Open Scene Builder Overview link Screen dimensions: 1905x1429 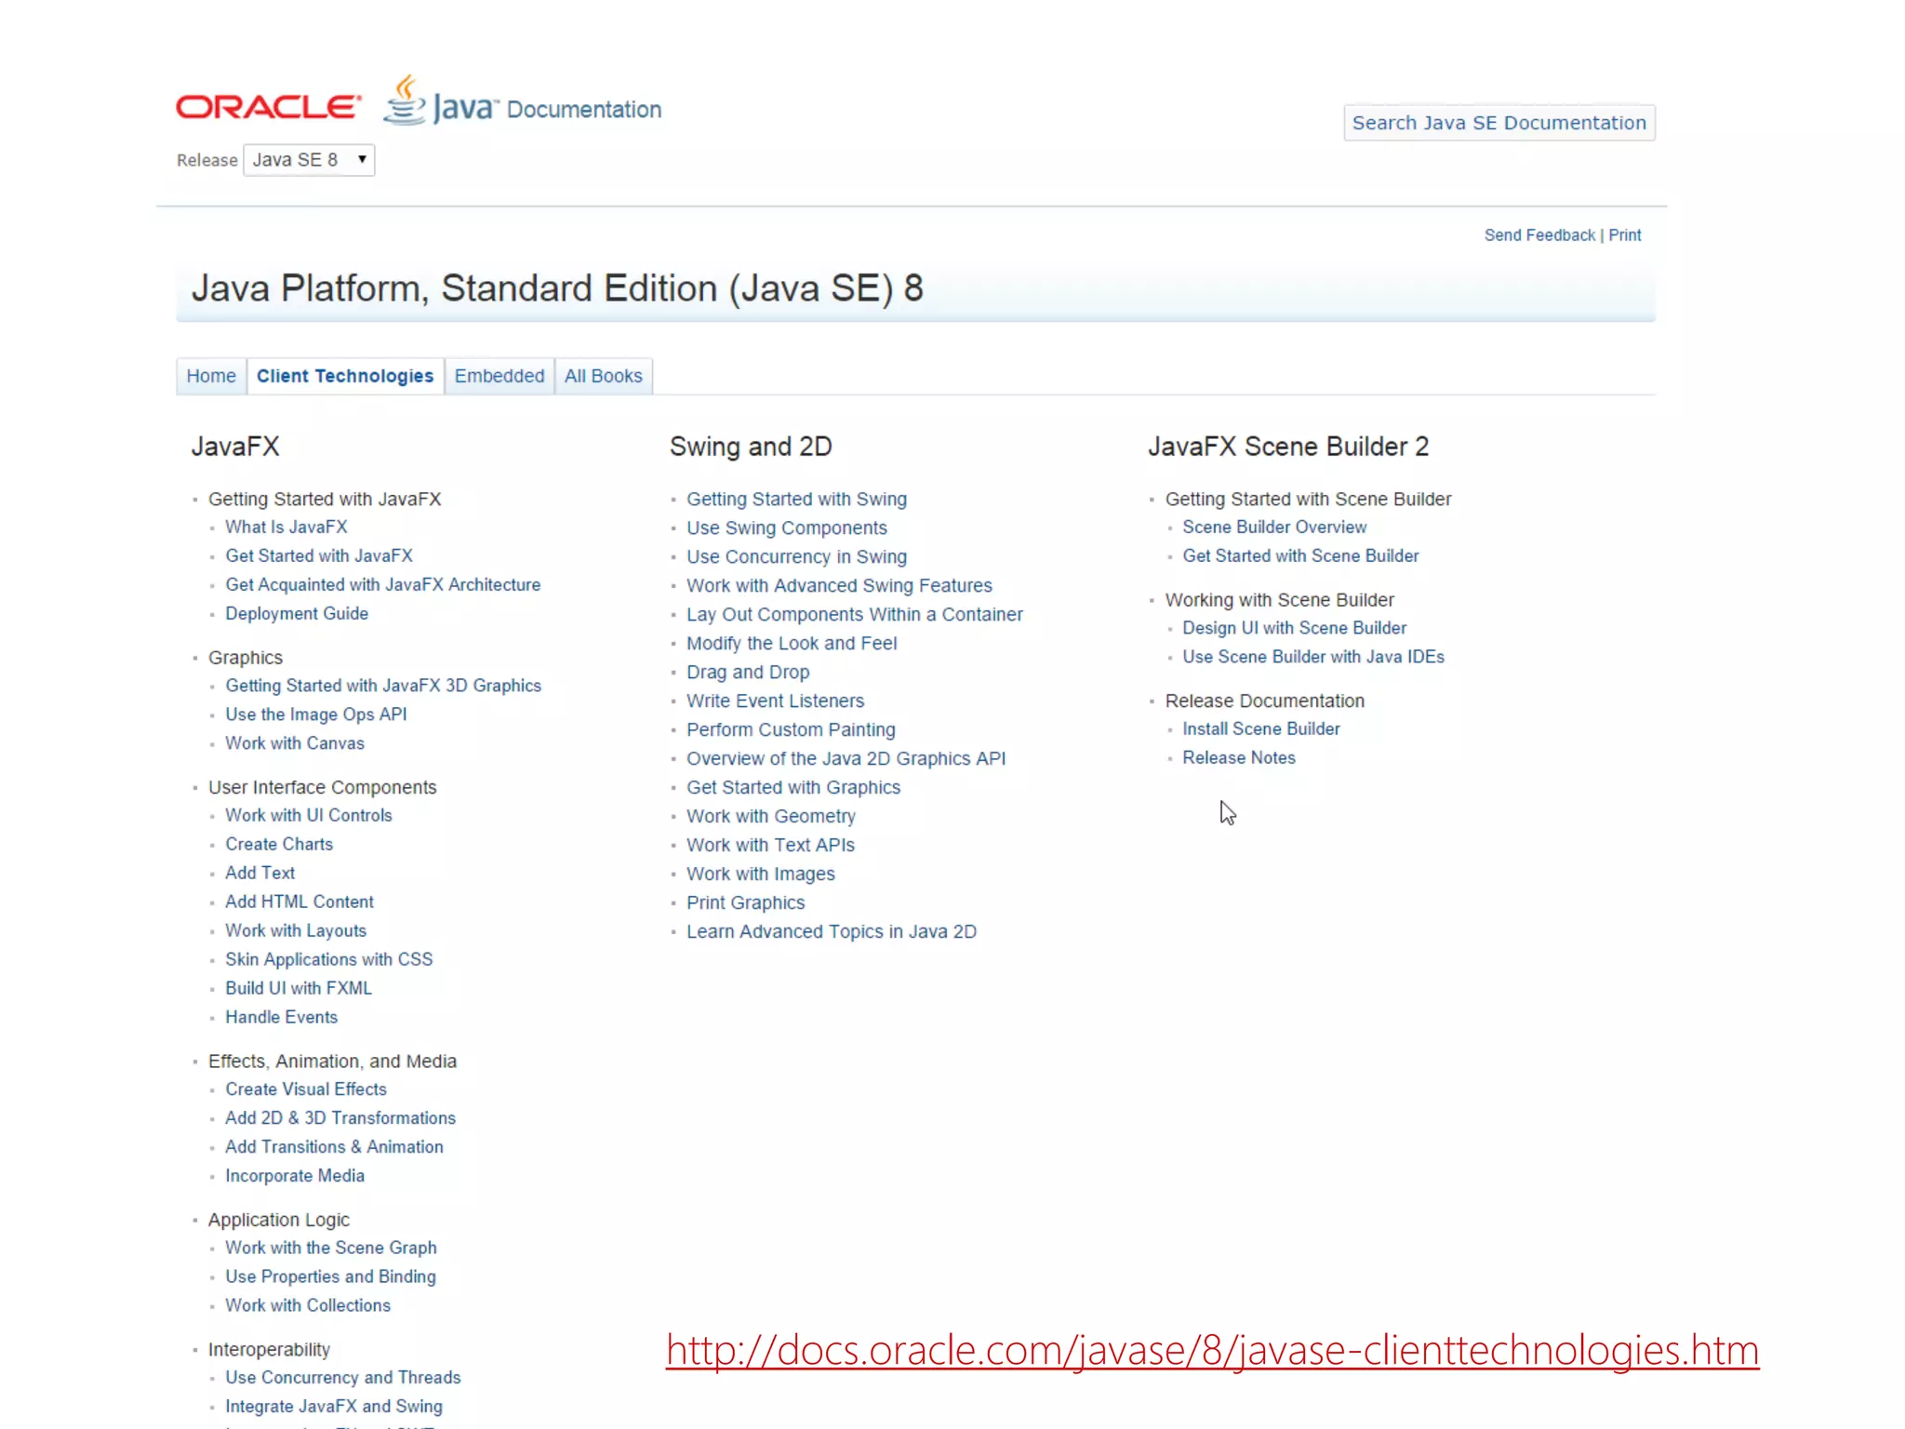pos(1273,527)
